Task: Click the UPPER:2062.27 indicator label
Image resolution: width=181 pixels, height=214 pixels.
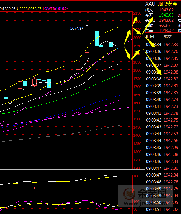Action: click(x=29, y=9)
